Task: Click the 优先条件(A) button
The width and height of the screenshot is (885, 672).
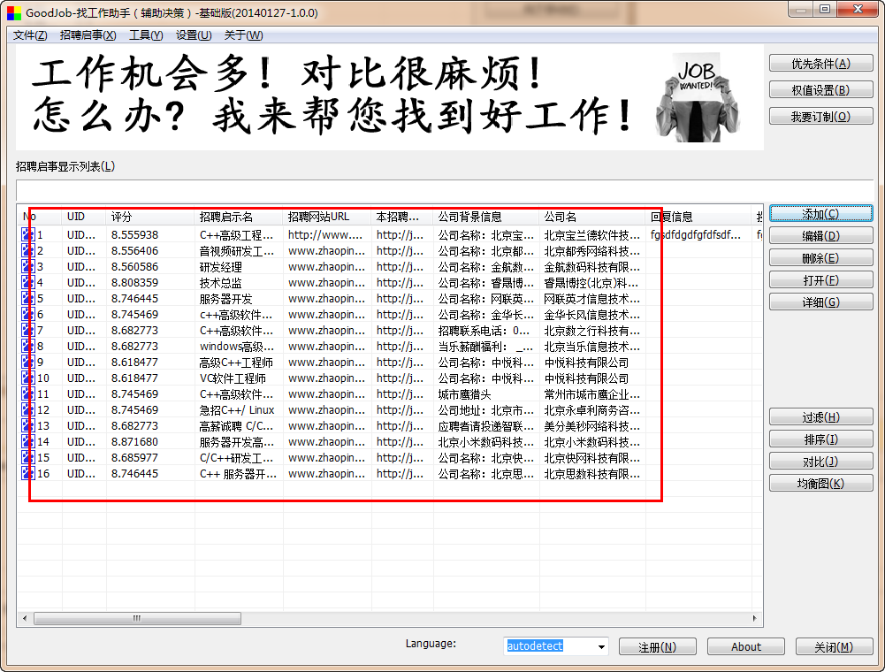Action: (820, 64)
